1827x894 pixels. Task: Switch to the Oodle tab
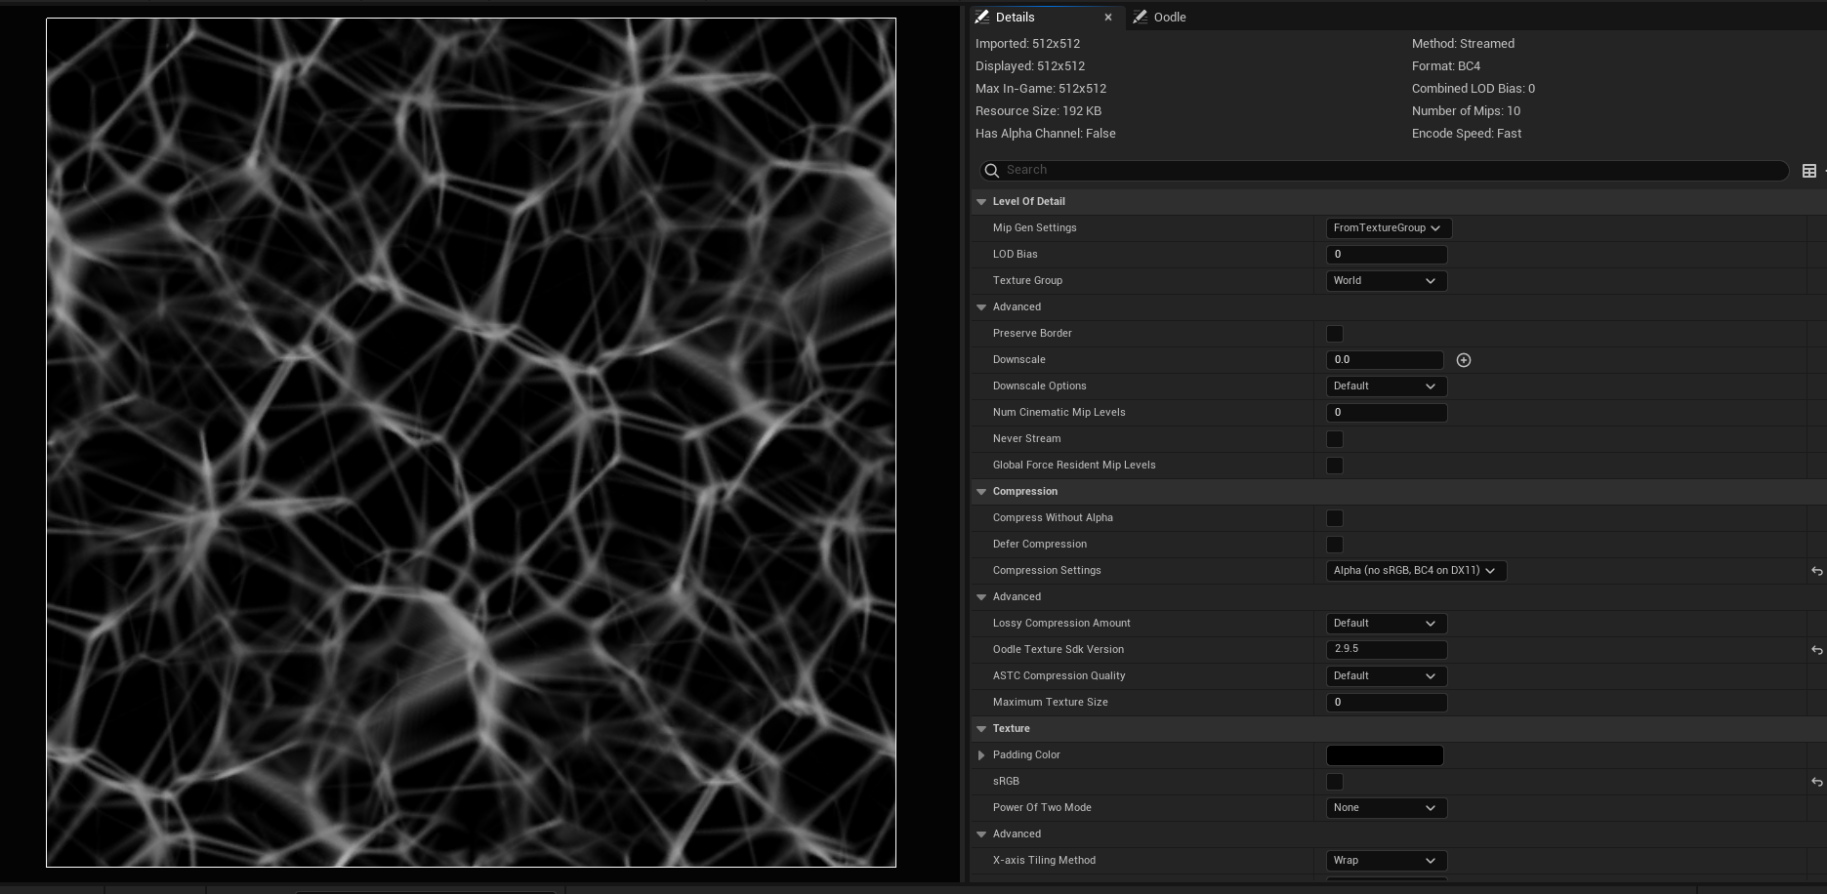coord(1169,17)
